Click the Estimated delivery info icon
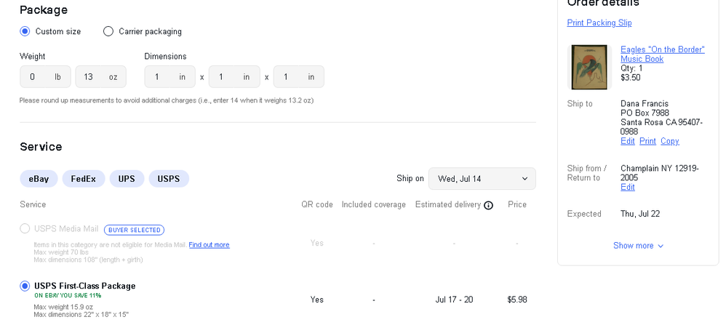 (x=488, y=205)
